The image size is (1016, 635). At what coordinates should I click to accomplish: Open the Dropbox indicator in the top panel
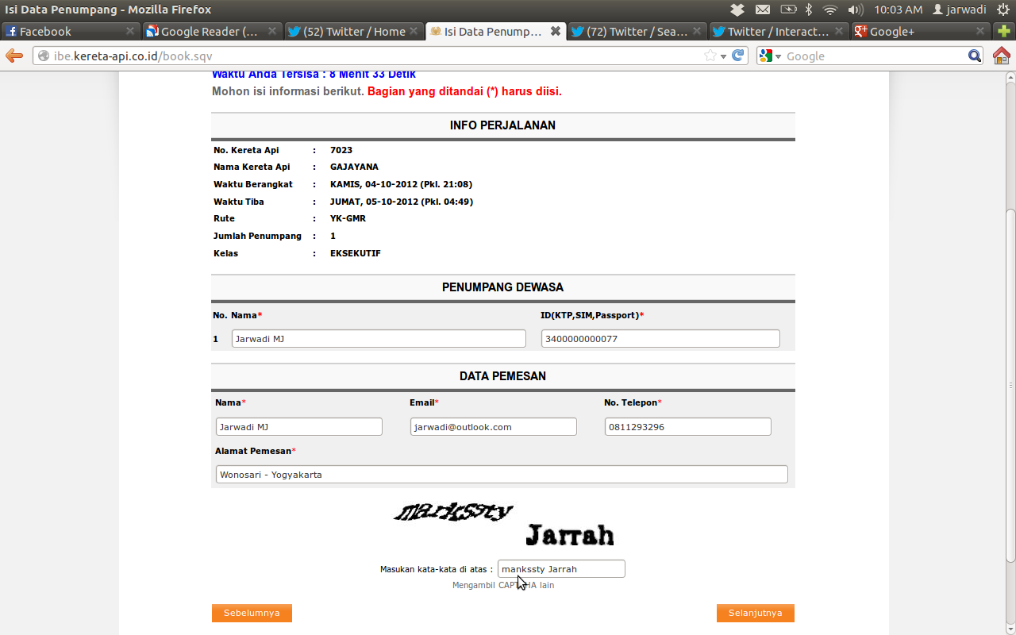(737, 10)
